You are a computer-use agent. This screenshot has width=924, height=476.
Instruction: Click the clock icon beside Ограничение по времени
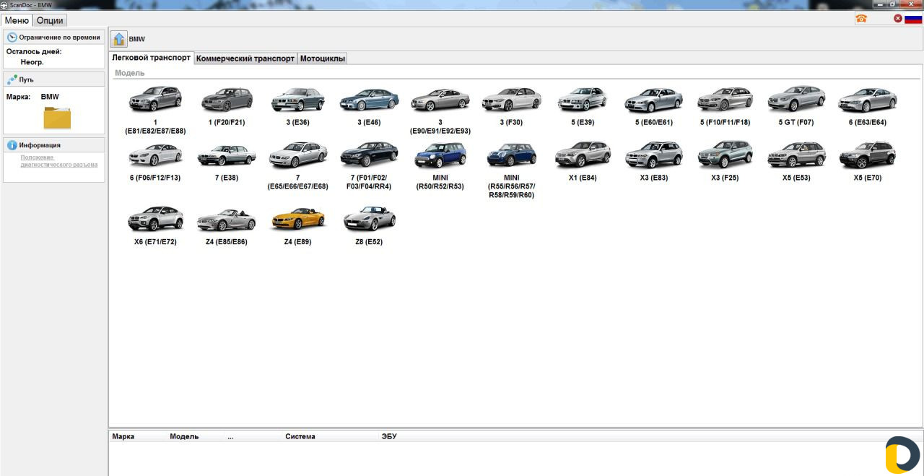click(x=12, y=37)
